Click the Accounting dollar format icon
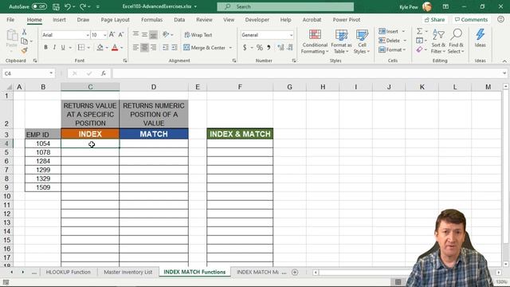The image size is (510, 287). [x=245, y=48]
